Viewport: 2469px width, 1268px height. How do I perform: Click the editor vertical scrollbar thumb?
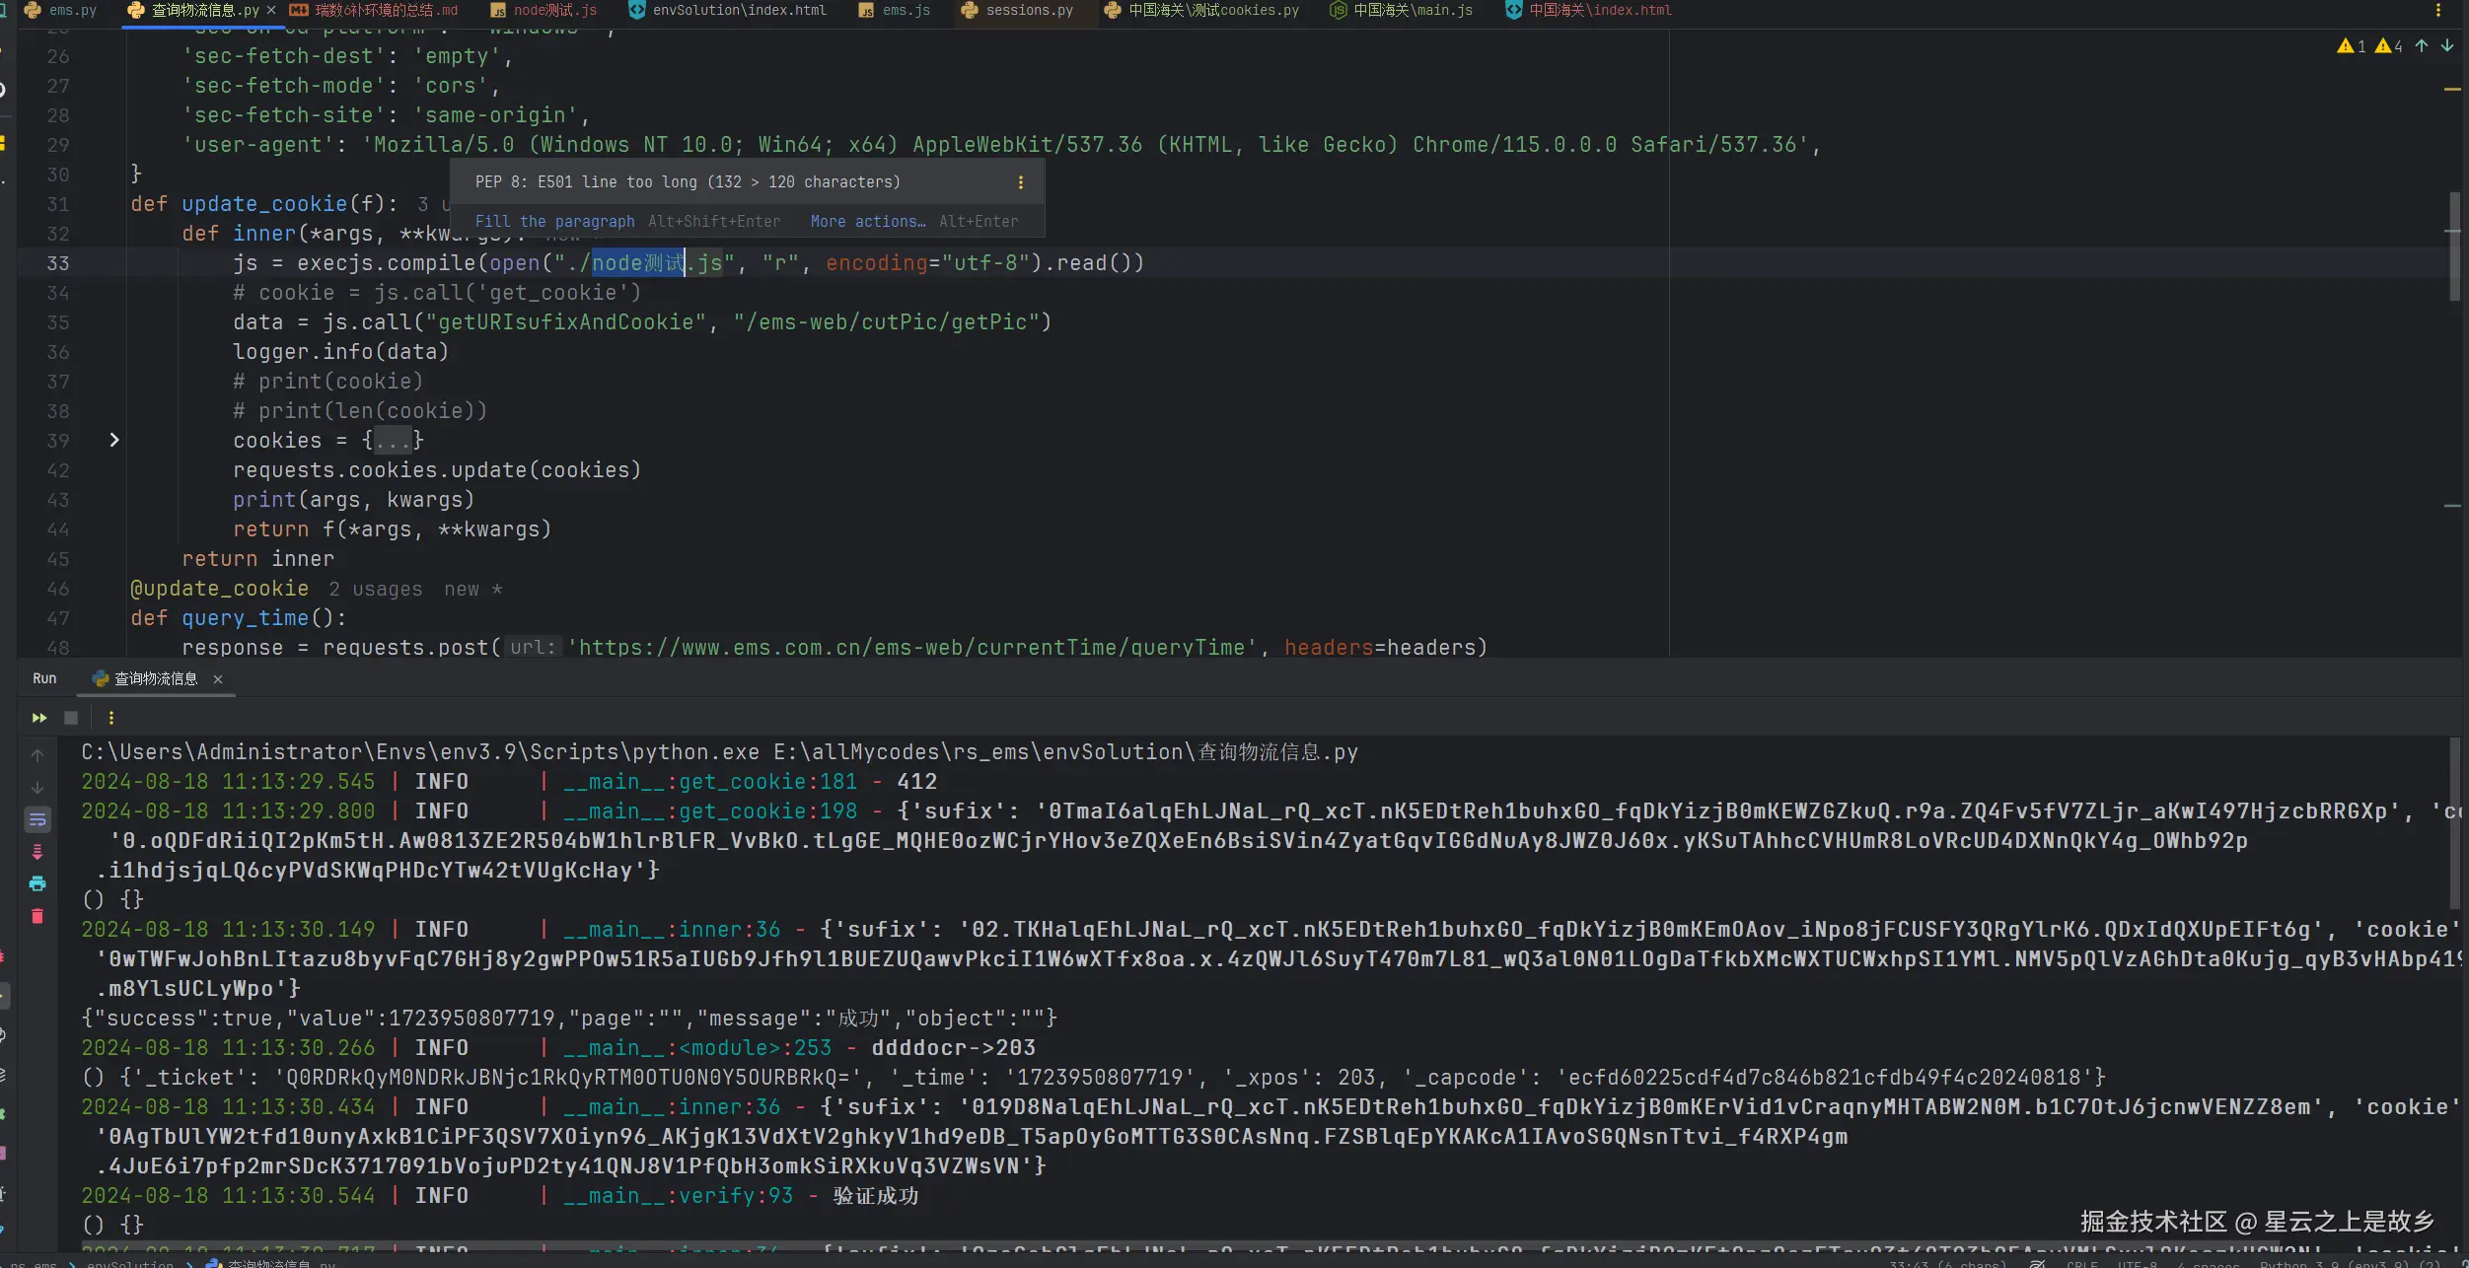pyautogui.click(x=2454, y=247)
